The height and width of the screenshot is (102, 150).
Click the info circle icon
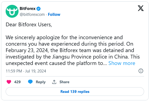141,71
